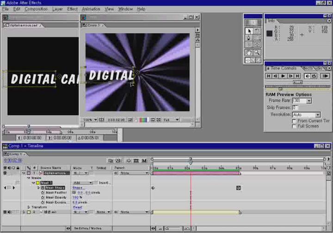Select the rectangular mask tool
This screenshot has height=233, width=333.
click(x=257, y=38)
